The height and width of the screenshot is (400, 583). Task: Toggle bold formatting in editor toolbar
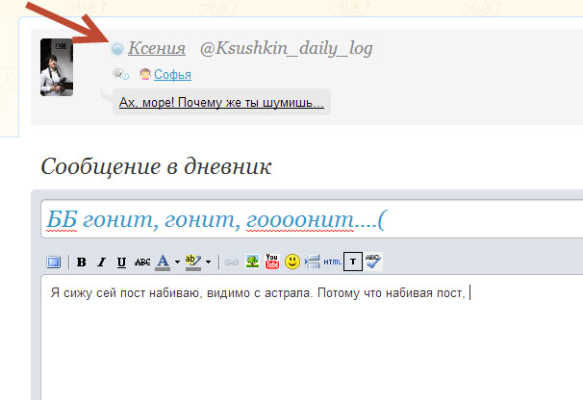coord(82,262)
